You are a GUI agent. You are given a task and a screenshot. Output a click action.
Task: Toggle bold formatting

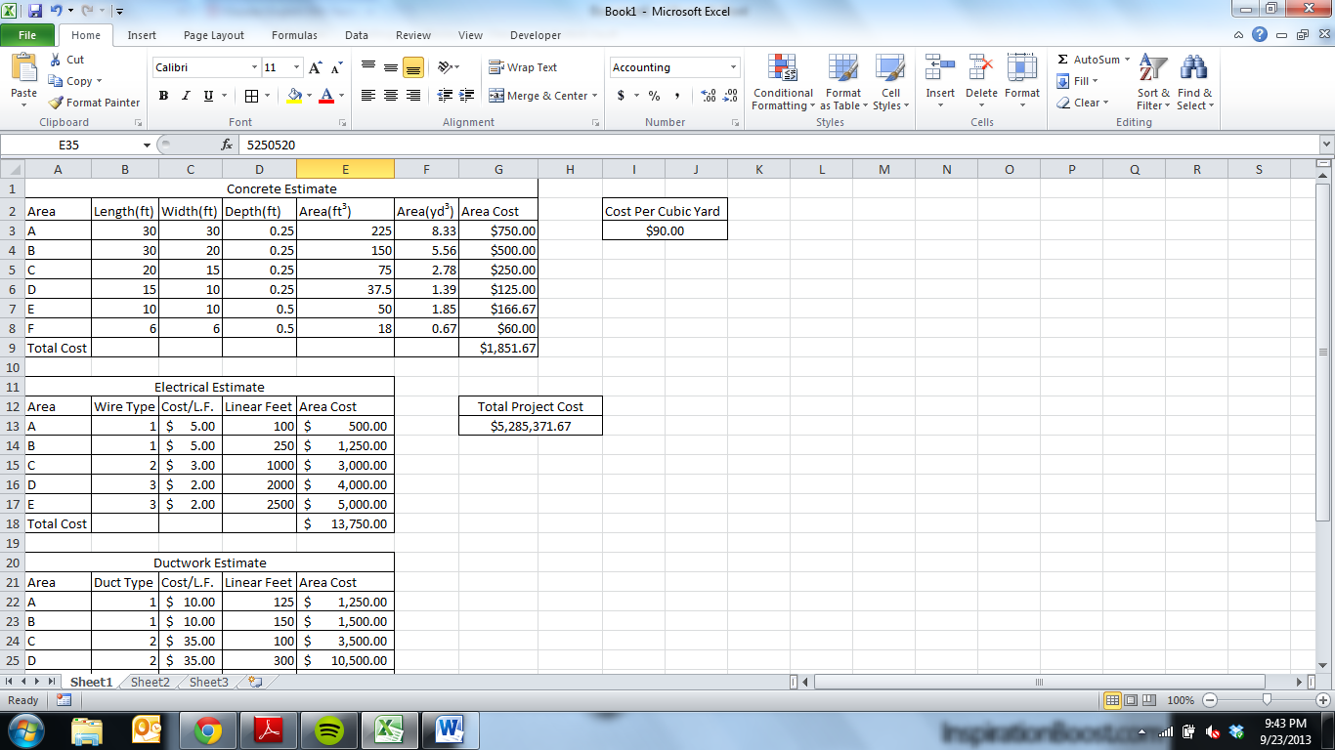point(162,97)
